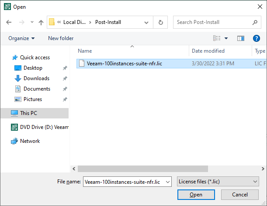Click the pin icon next to Pictures
Viewport: 267px width, 206px height.
[x=65, y=99]
